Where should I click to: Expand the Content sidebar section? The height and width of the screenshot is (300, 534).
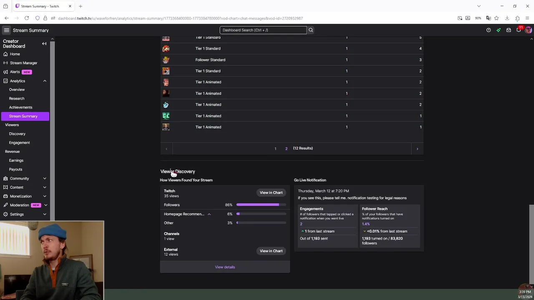coord(45,187)
